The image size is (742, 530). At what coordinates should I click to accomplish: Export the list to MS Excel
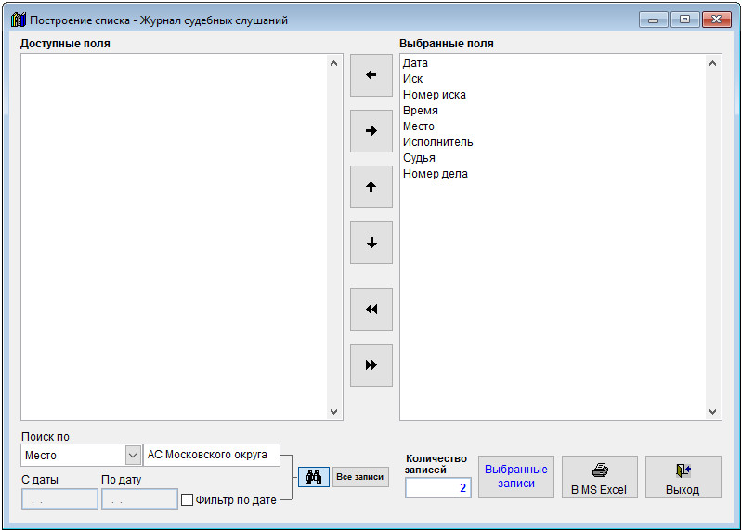coord(600,477)
